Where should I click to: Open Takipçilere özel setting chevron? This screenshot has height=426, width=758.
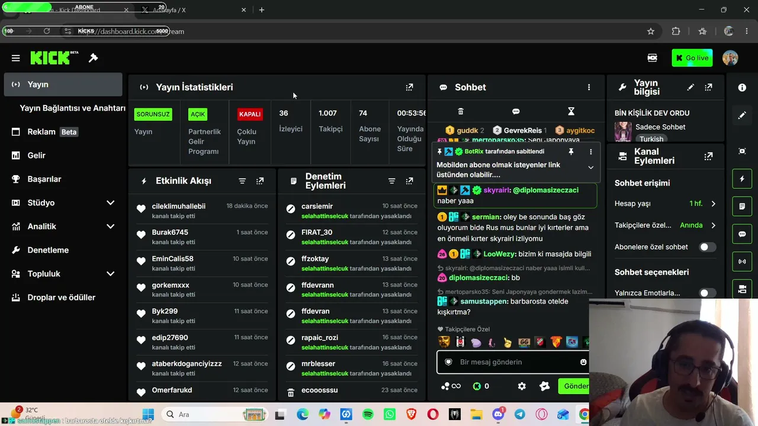click(713, 225)
